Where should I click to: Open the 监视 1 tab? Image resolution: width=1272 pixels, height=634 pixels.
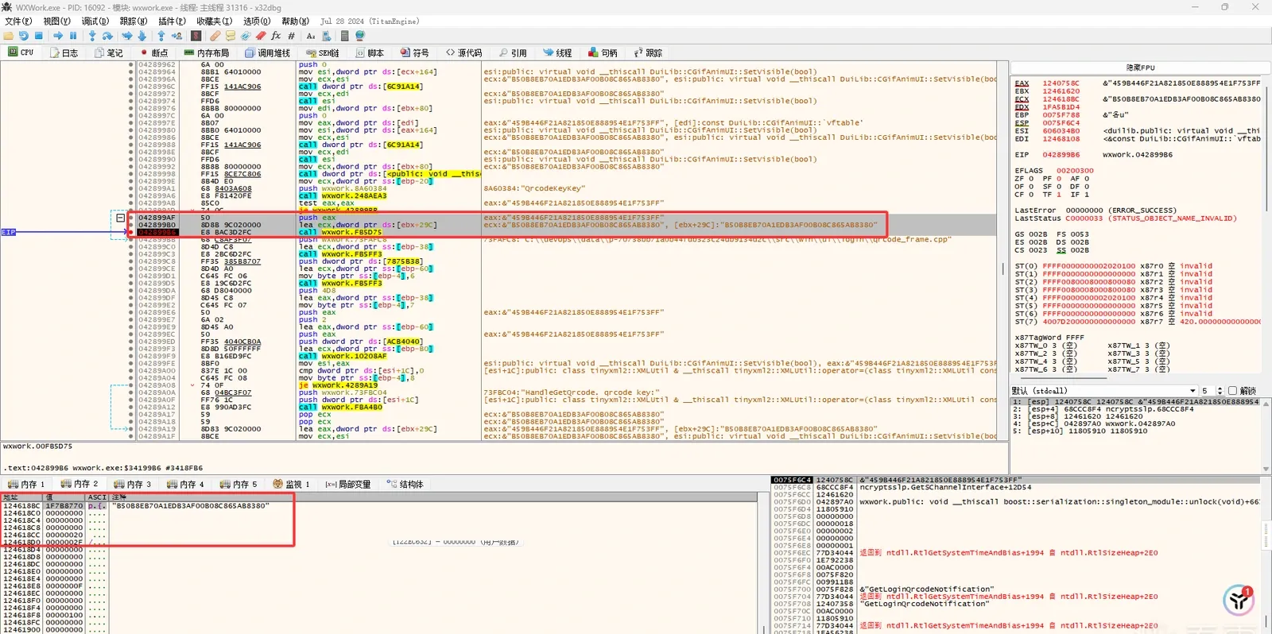(x=291, y=484)
